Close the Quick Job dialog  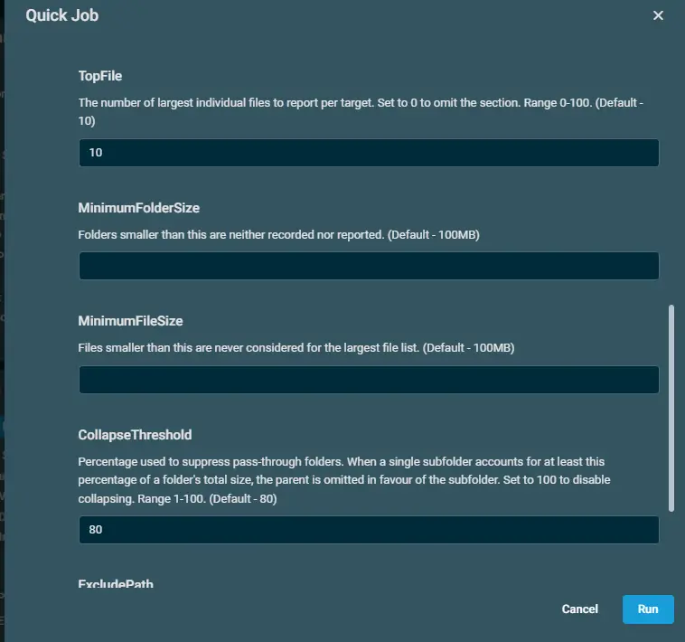pos(658,15)
